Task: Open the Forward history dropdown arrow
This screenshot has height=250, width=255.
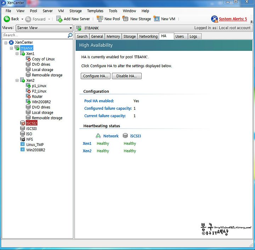Action: 49,19
